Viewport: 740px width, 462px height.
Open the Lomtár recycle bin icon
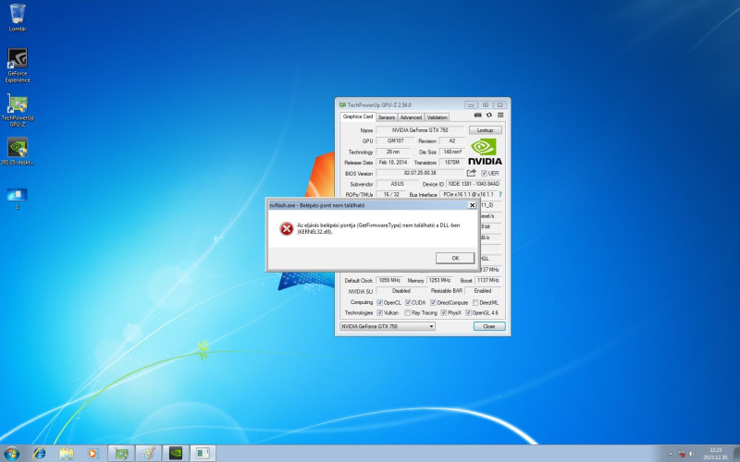18,18
